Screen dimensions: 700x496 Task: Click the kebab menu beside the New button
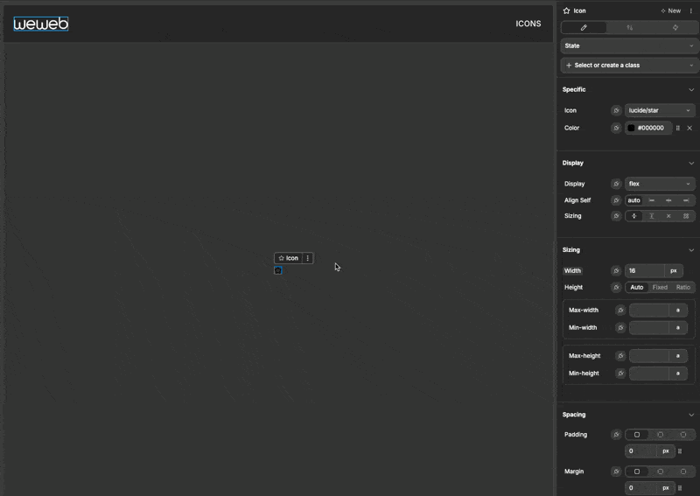tap(691, 11)
